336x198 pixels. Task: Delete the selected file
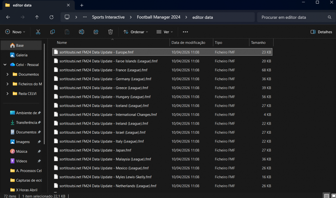110,32
